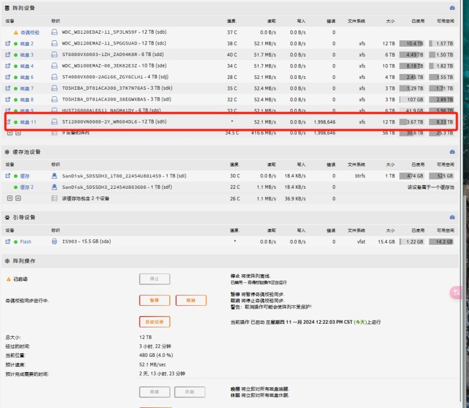469x408 pixels.
Task: Click the 1,998,646 error count for 磁盘 11
Action: [325, 122]
